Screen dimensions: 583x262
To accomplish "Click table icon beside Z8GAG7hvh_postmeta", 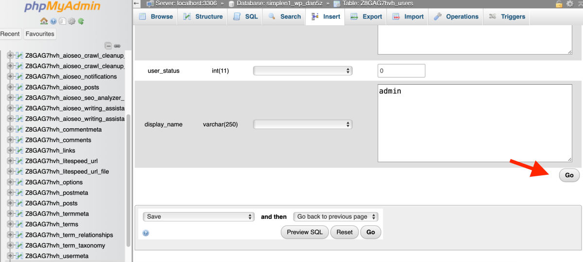I will pyautogui.click(x=20, y=193).
